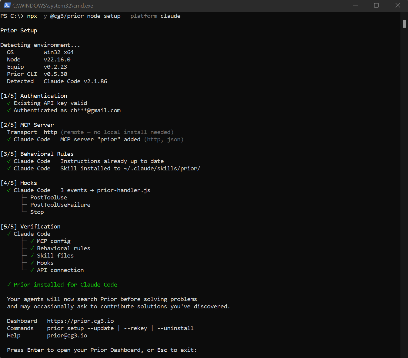408x358 pixels.
Task: Click the '--rekey' option text
Action: pos(135,328)
